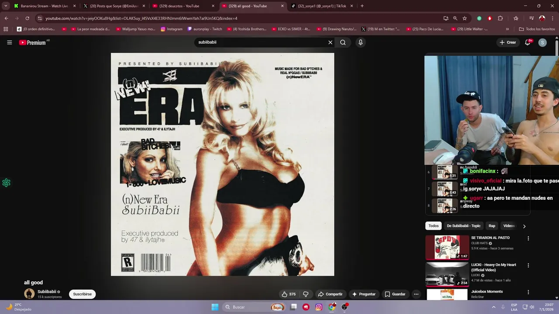Reload the page in Chrome

[27, 18]
